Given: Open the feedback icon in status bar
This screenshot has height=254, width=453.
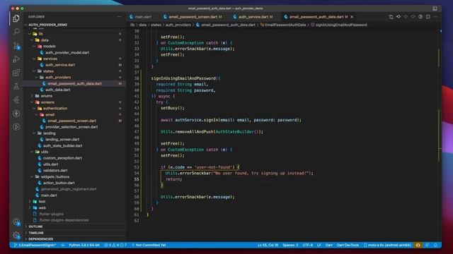Looking at the screenshot, I should (427, 245).
